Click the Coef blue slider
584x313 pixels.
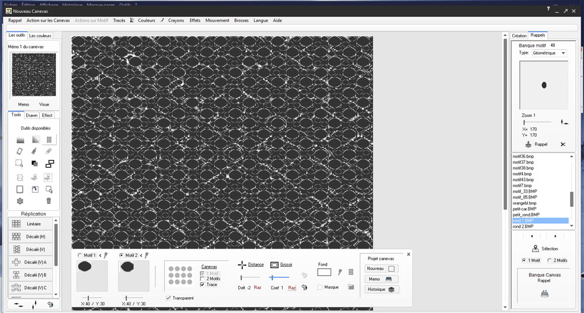point(279,277)
